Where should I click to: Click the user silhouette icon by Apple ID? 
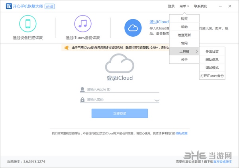coord(82,89)
